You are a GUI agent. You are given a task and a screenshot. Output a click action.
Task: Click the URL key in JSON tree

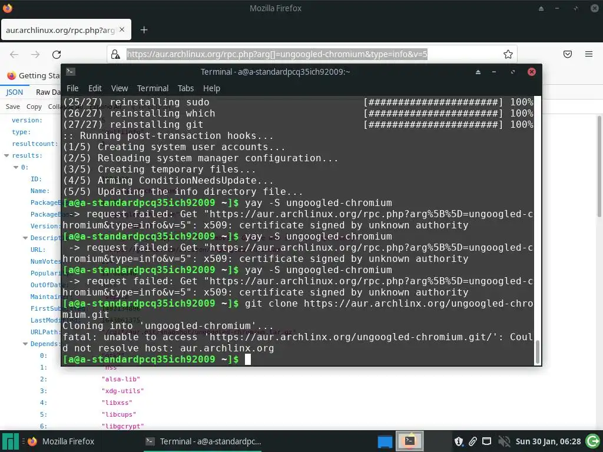click(x=38, y=250)
